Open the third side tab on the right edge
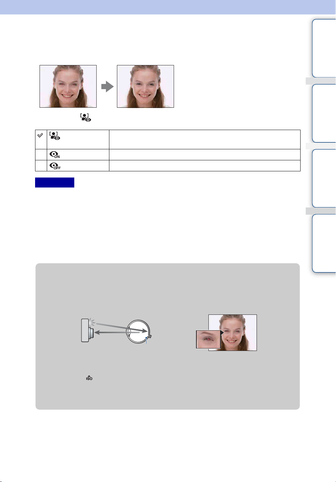 pos(324,178)
